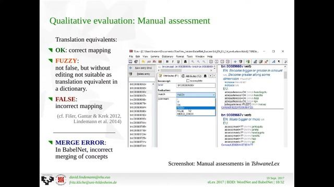Choose FUZZY in the match dropdown list

point(196,108)
